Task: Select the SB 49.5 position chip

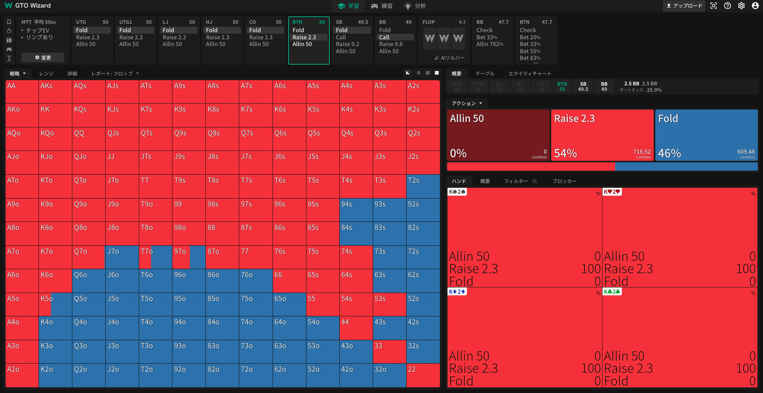Action: pos(583,87)
